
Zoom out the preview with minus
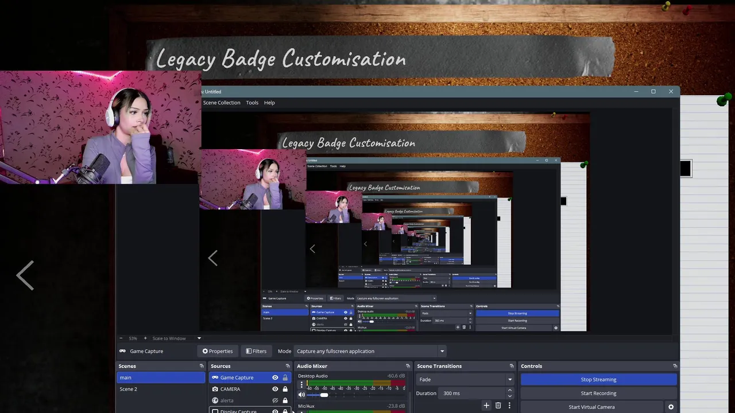click(121, 338)
